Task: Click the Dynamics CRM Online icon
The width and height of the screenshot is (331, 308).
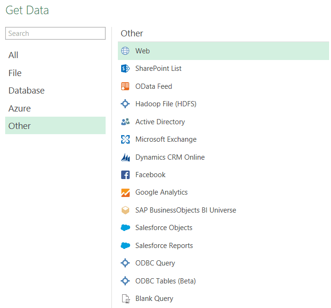Action: 125,157
